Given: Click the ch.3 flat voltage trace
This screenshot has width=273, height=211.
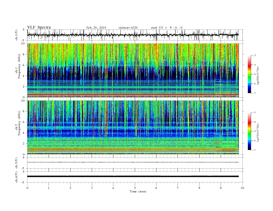Looking at the screenshot, I should coord(133,162).
